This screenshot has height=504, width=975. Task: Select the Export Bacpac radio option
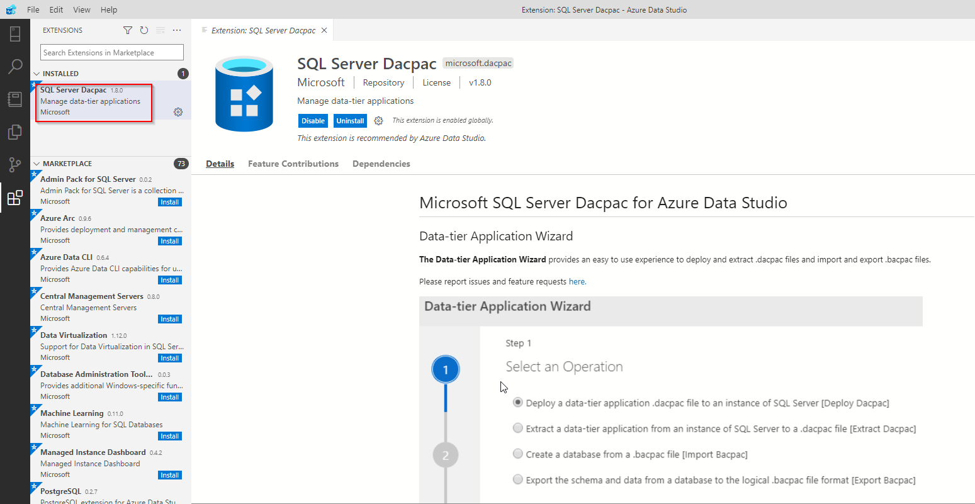click(x=517, y=479)
